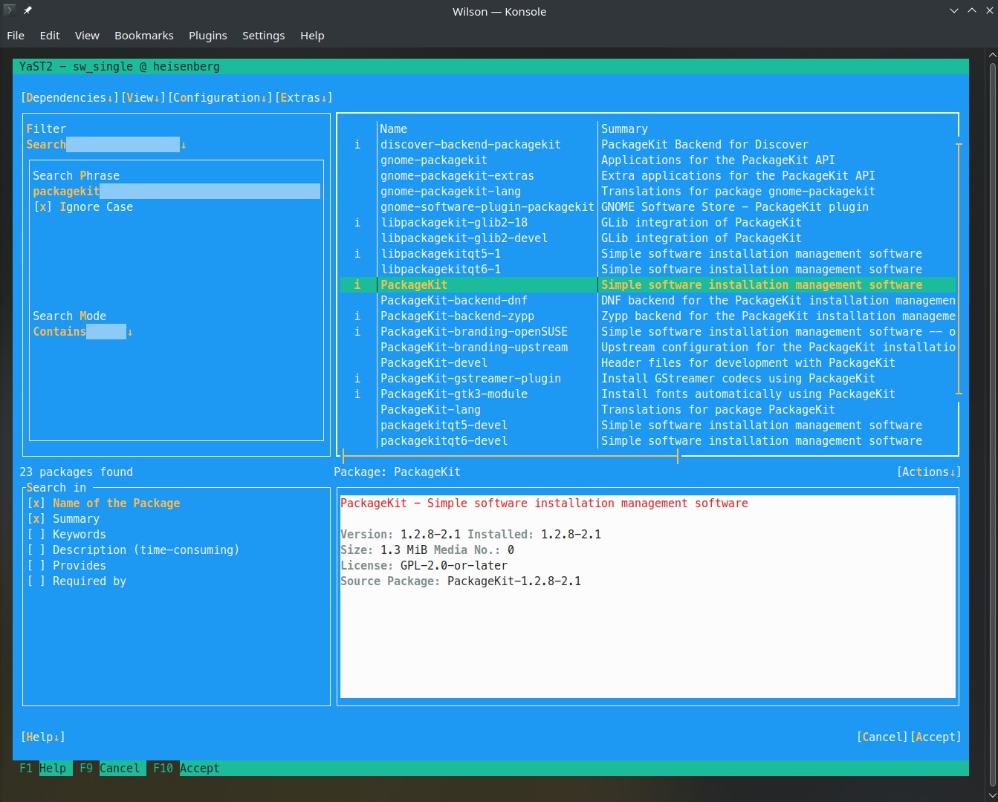Open Konsole Edit menu
This screenshot has height=802, width=998.
(x=50, y=36)
